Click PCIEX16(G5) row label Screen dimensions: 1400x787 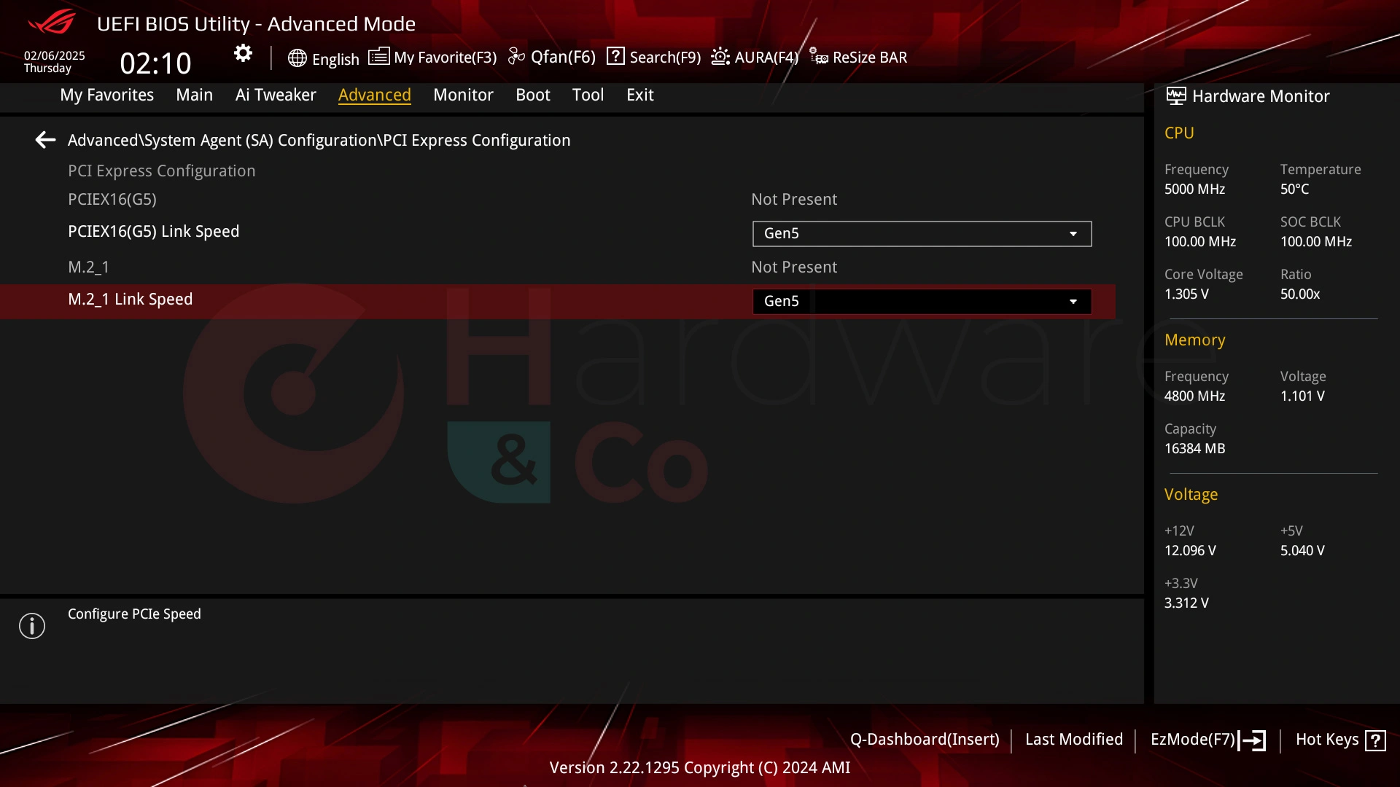click(112, 200)
